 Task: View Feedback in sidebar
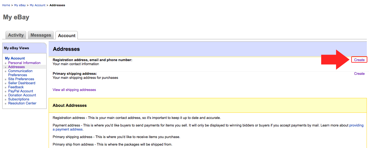click(16, 87)
